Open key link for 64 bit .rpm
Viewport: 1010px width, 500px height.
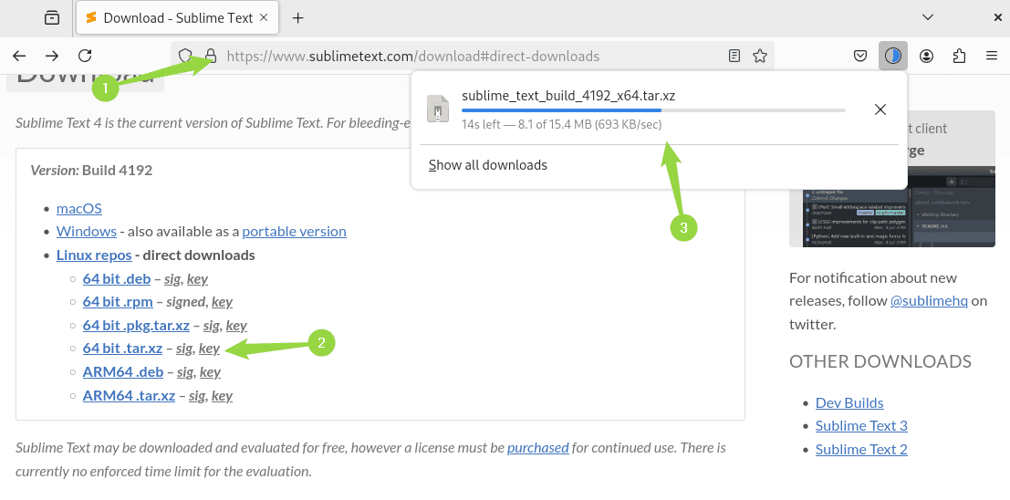[x=223, y=301]
